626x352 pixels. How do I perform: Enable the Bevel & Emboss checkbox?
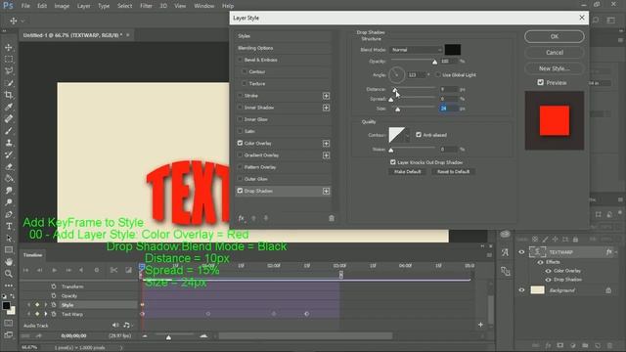[240, 60]
